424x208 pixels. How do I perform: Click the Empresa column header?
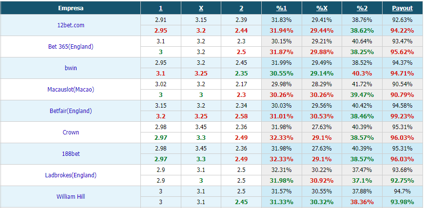click(71, 8)
